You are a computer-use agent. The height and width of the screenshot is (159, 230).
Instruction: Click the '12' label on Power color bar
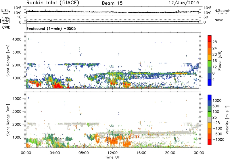pos(214,67)
